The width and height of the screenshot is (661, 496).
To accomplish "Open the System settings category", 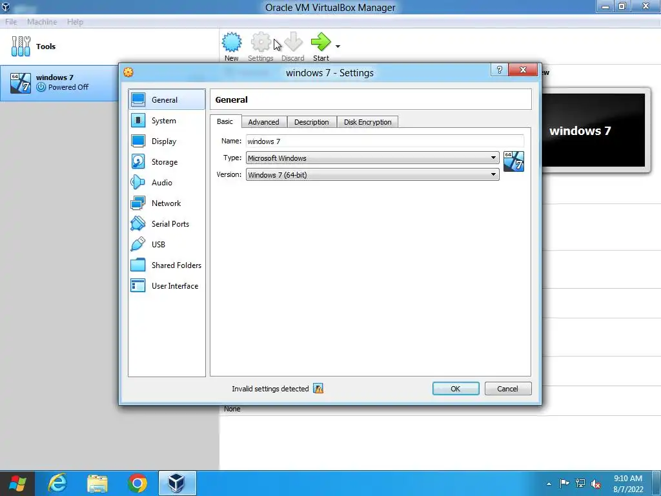I will [167, 121].
